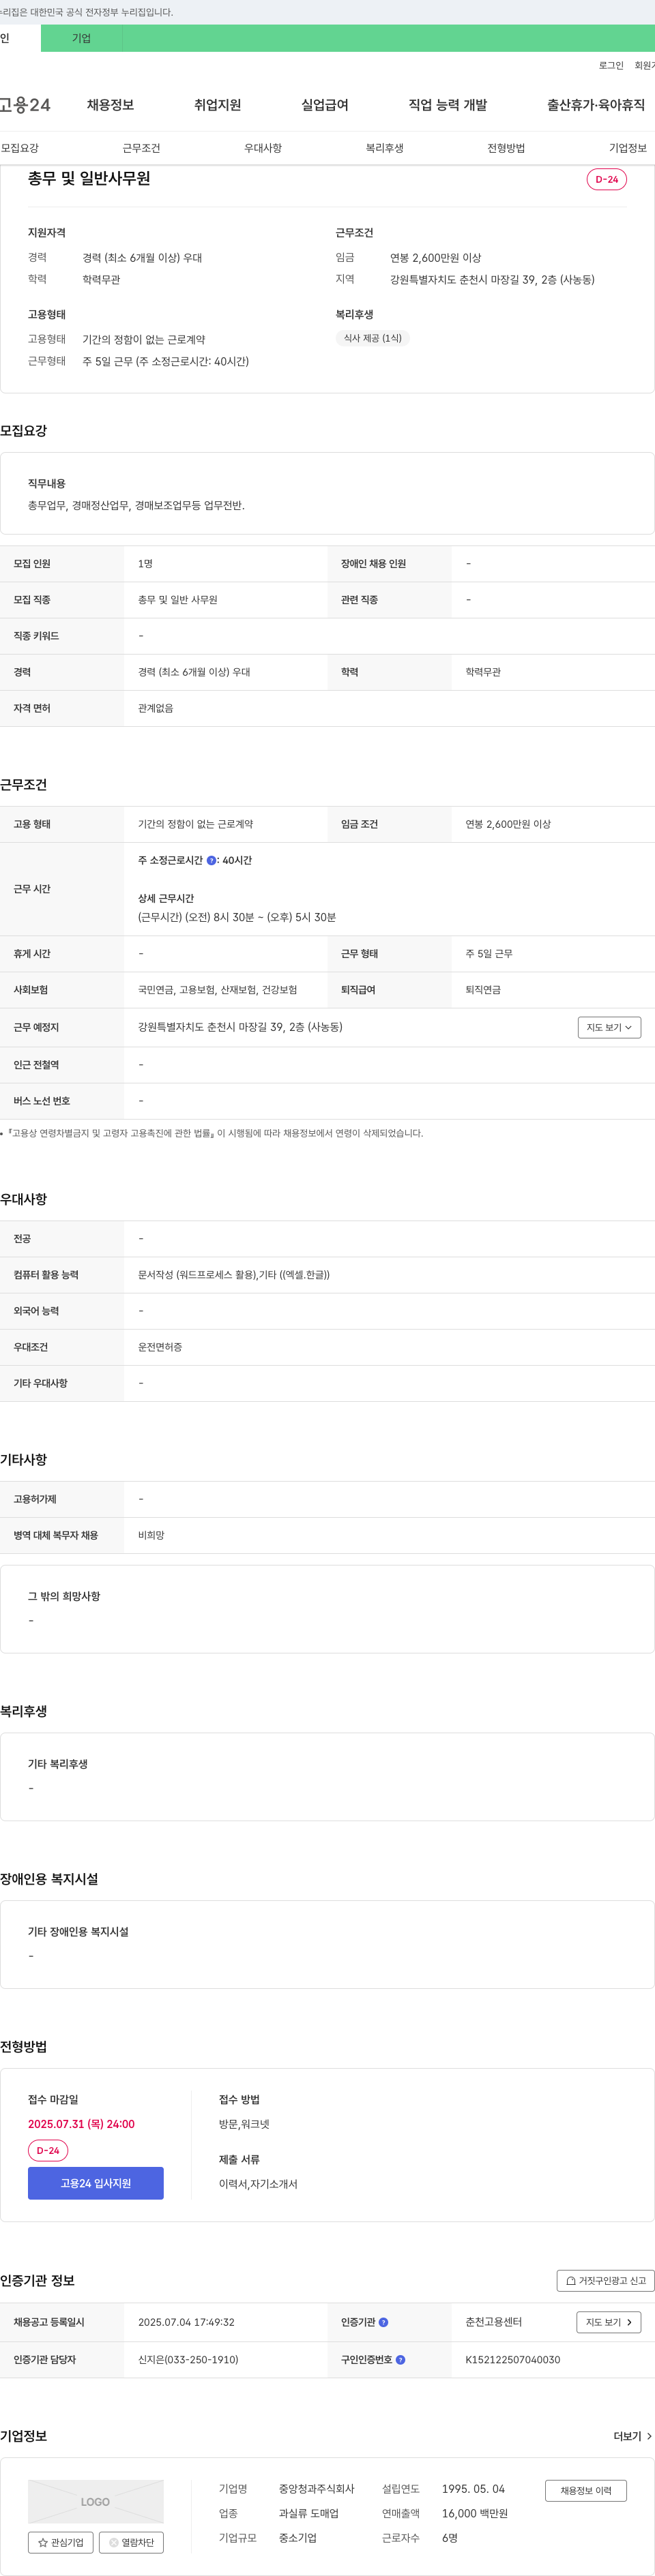655x2576 pixels.
Task: Open the 실업급여 menu
Action: 325,105
